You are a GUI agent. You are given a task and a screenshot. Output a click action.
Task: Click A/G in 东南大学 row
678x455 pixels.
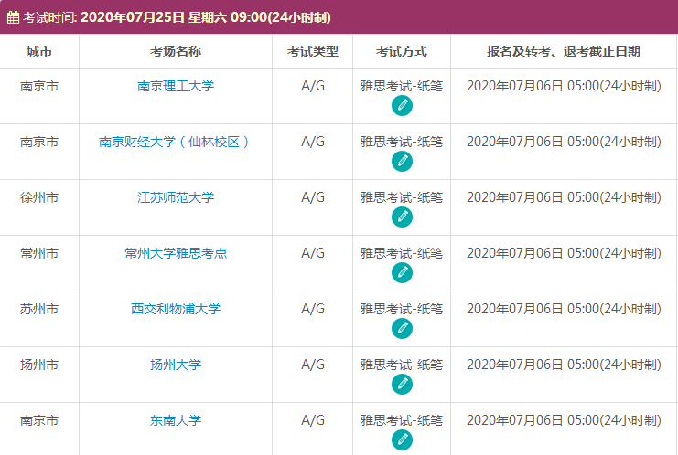point(313,420)
